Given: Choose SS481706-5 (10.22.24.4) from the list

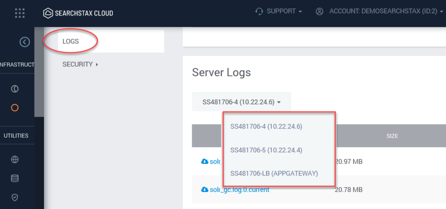Looking at the screenshot, I should (266, 150).
